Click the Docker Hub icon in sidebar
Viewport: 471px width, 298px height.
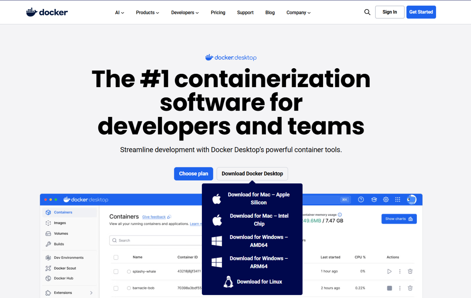[48, 278]
